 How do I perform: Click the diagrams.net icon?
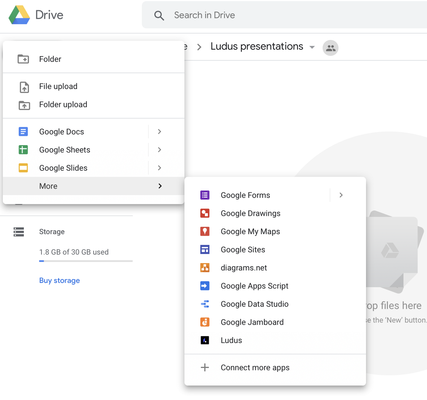[x=205, y=268]
